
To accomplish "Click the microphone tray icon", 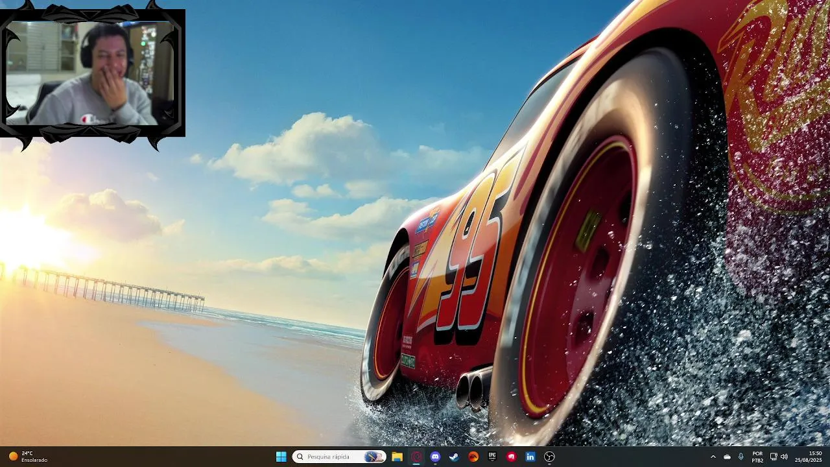I will tap(741, 457).
